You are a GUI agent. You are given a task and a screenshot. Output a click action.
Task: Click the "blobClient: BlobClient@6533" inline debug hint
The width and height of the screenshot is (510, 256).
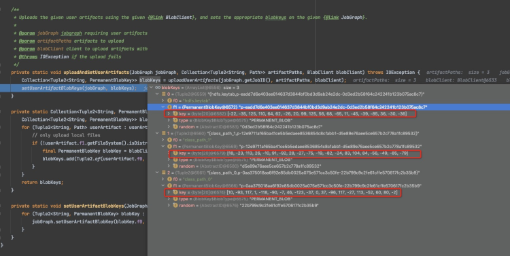click(461, 80)
